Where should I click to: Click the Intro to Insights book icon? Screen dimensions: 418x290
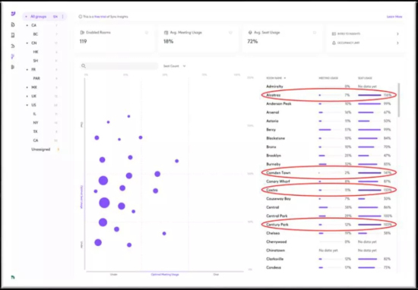coord(334,34)
